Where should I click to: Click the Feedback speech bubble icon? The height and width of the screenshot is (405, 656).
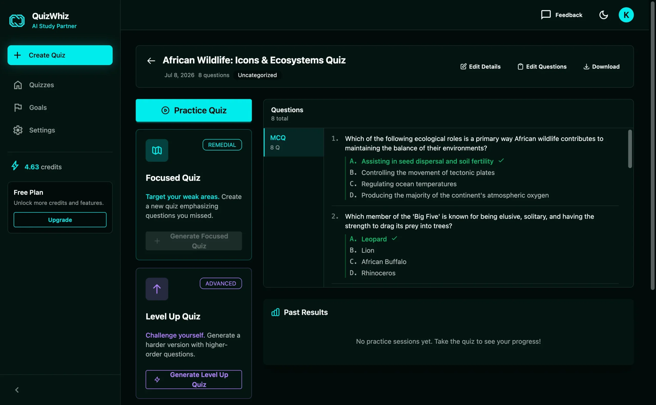[546, 15]
